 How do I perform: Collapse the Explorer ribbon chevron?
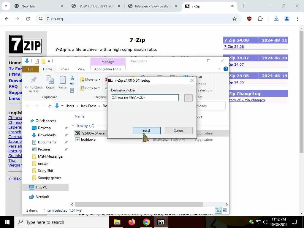pos(219,69)
